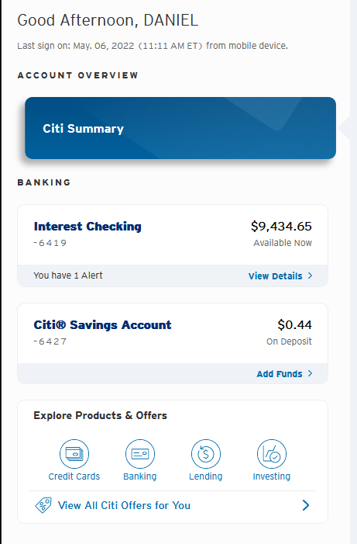Choose the Investing chart icon

coord(272,454)
